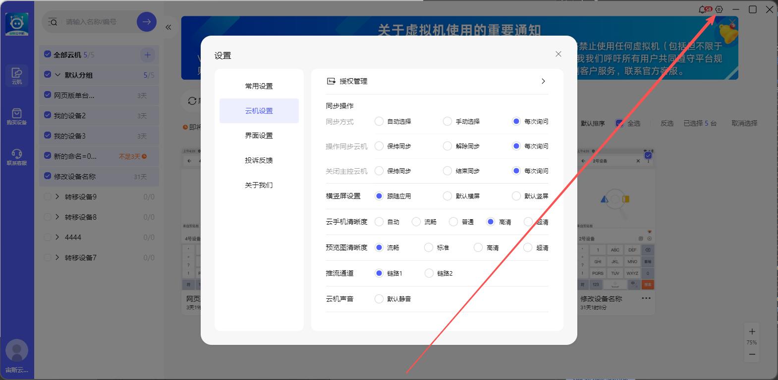Viewport: 778px width, 380px height.
Task: Toggle checkbox for 全部云机
Action: 48,54
